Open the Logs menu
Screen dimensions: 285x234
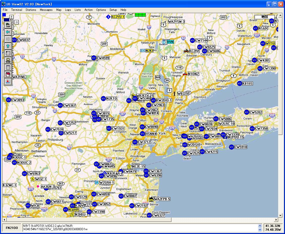click(x=68, y=10)
